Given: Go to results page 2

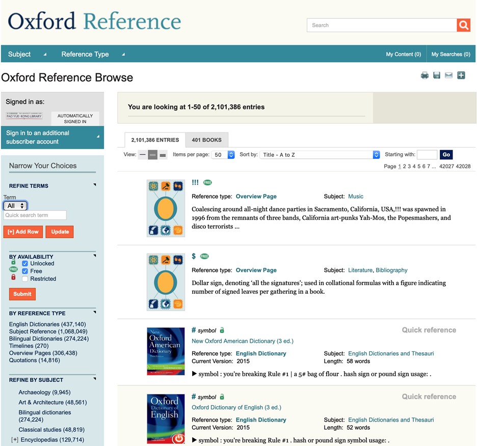Looking at the screenshot, I should pos(404,166).
